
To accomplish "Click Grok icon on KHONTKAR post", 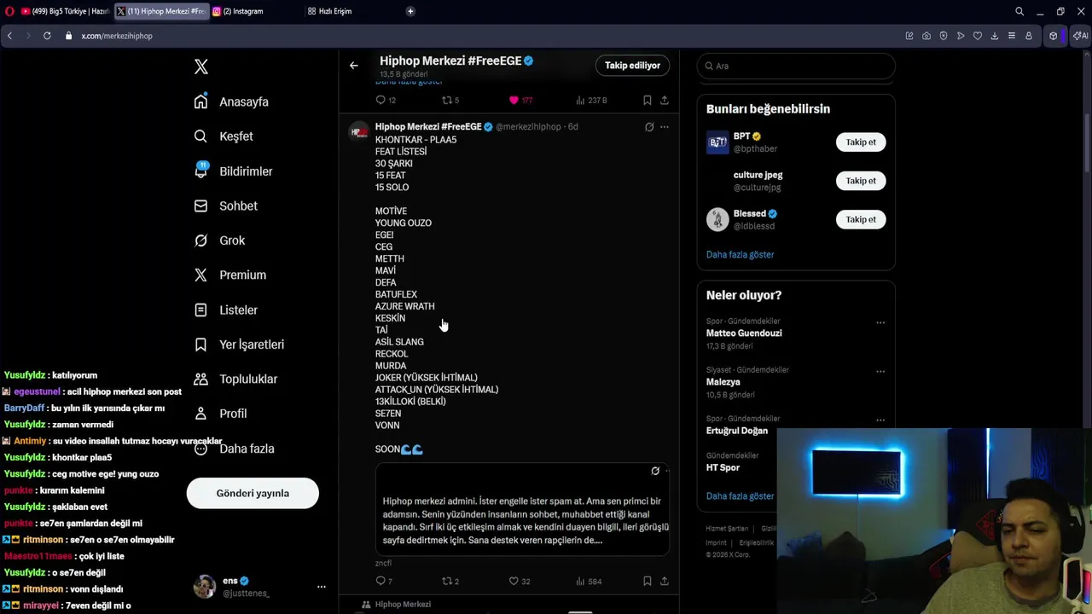I will (649, 127).
